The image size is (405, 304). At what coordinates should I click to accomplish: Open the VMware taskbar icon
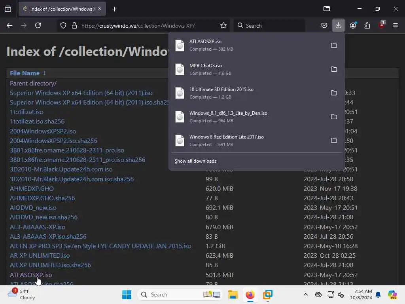(x=268, y=294)
